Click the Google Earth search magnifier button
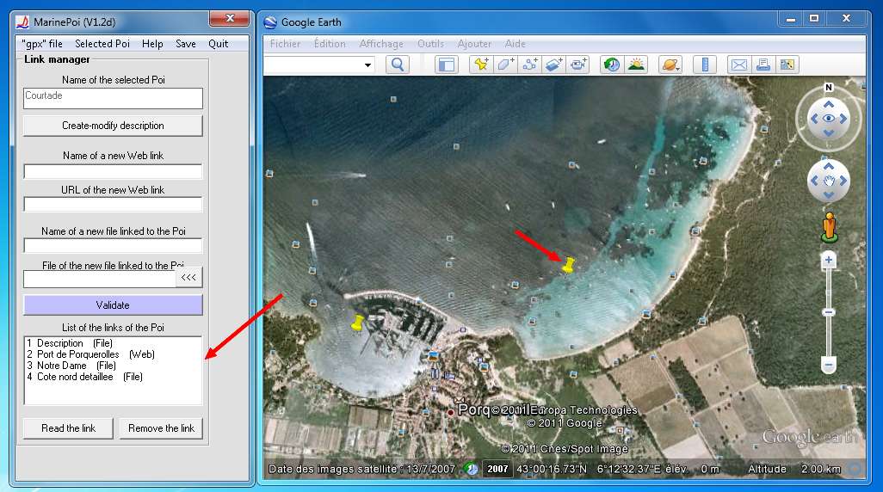Image resolution: width=883 pixels, height=492 pixels. point(397,65)
